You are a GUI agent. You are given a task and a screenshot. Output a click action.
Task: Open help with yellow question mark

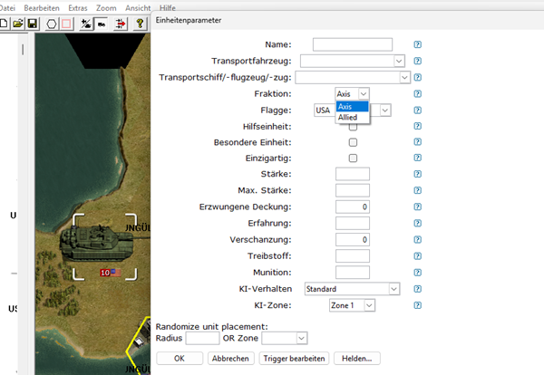(140, 24)
